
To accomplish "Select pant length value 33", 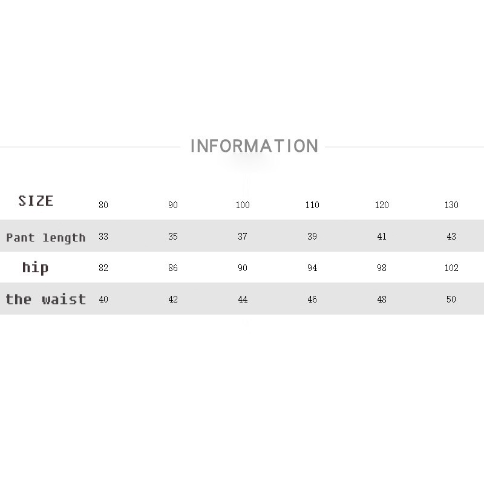I will tap(103, 237).
